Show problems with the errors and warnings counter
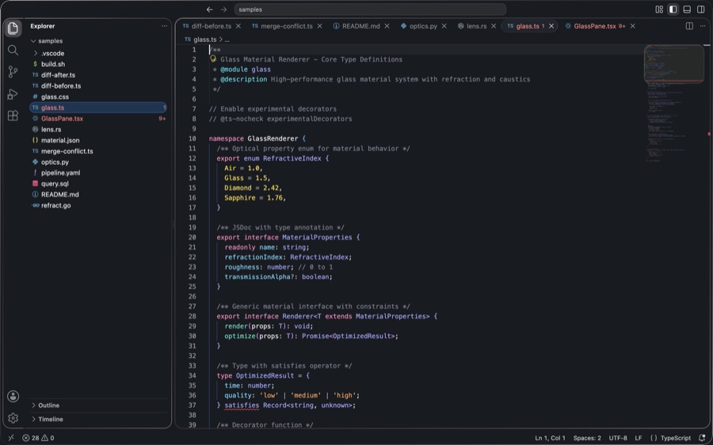The height and width of the screenshot is (445, 713). click(38, 438)
